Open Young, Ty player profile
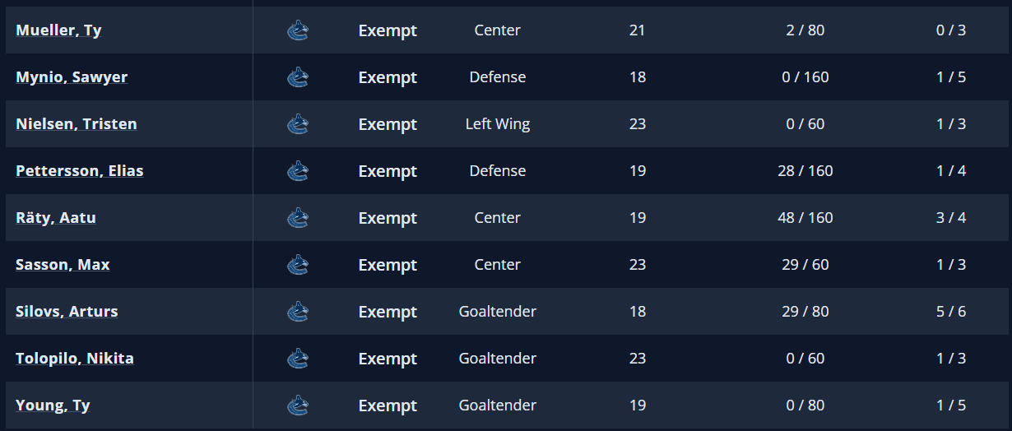The width and height of the screenshot is (1012, 431). [x=53, y=406]
